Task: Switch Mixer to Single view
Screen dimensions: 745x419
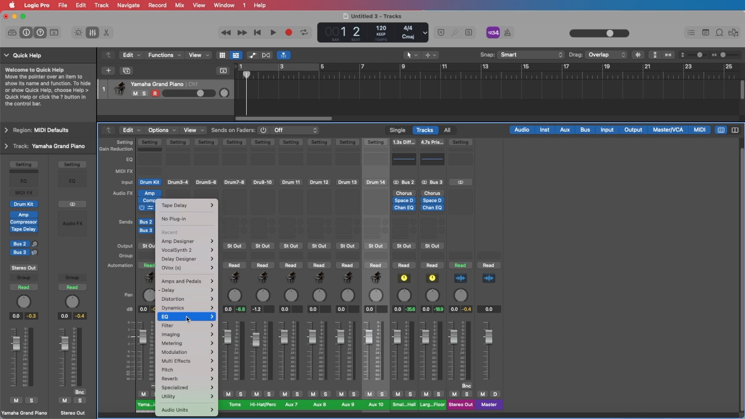Action: pos(397,130)
